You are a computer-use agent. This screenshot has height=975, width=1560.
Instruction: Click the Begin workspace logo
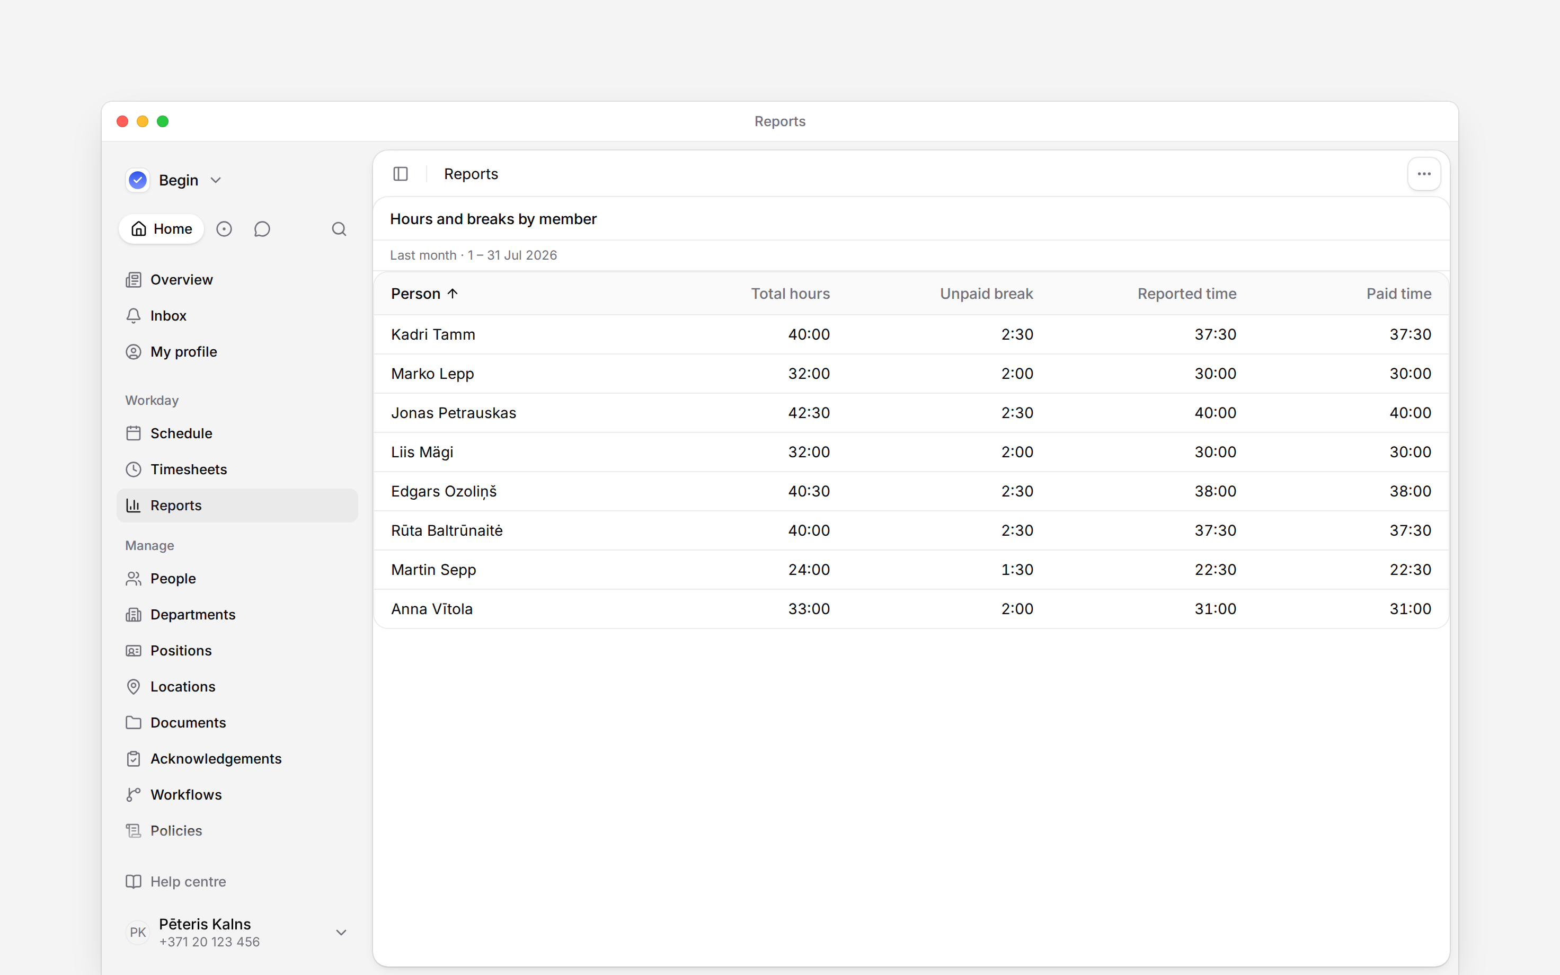(138, 180)
